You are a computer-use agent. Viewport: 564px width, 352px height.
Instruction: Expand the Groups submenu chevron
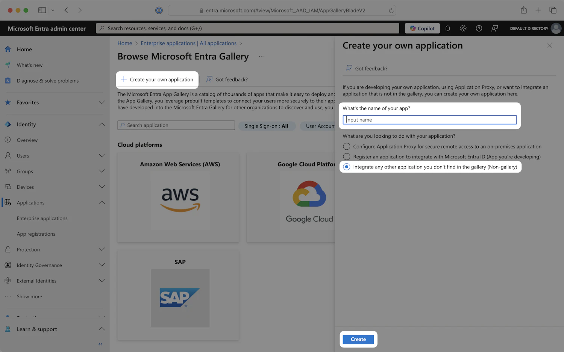click(102, 171)
